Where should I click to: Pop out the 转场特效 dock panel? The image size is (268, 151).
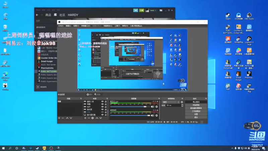tap(182, 99)
